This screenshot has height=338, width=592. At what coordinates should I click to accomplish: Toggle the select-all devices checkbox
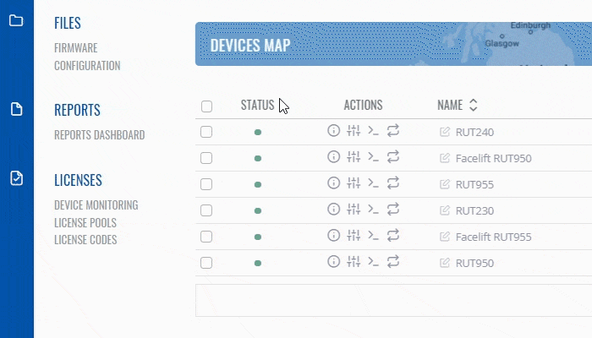206,106
